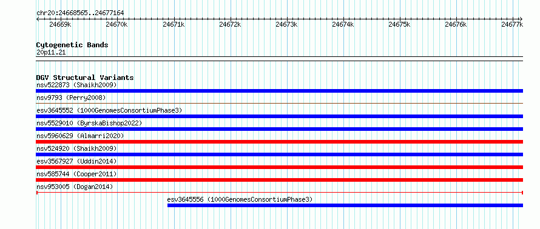Open nsv585744 (Cooper2011) variant label
The width and height of the screenshot is (540, 229).
point(76,174)
